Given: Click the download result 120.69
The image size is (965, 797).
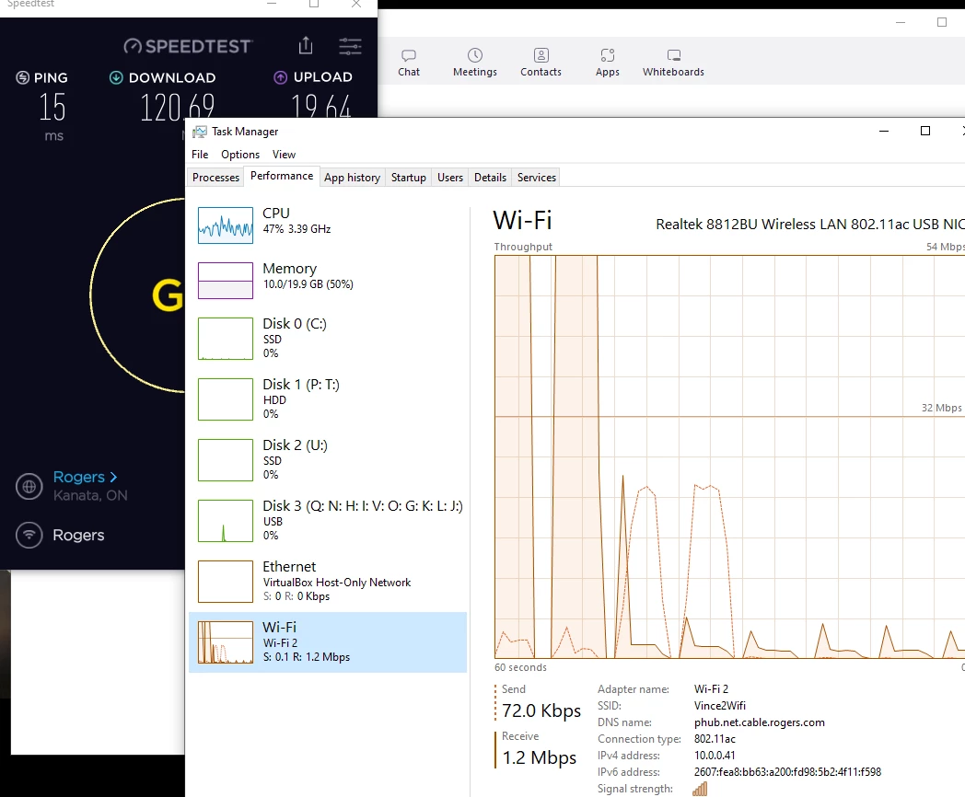Looking at the screenshot, I should (x=177, y=107).
